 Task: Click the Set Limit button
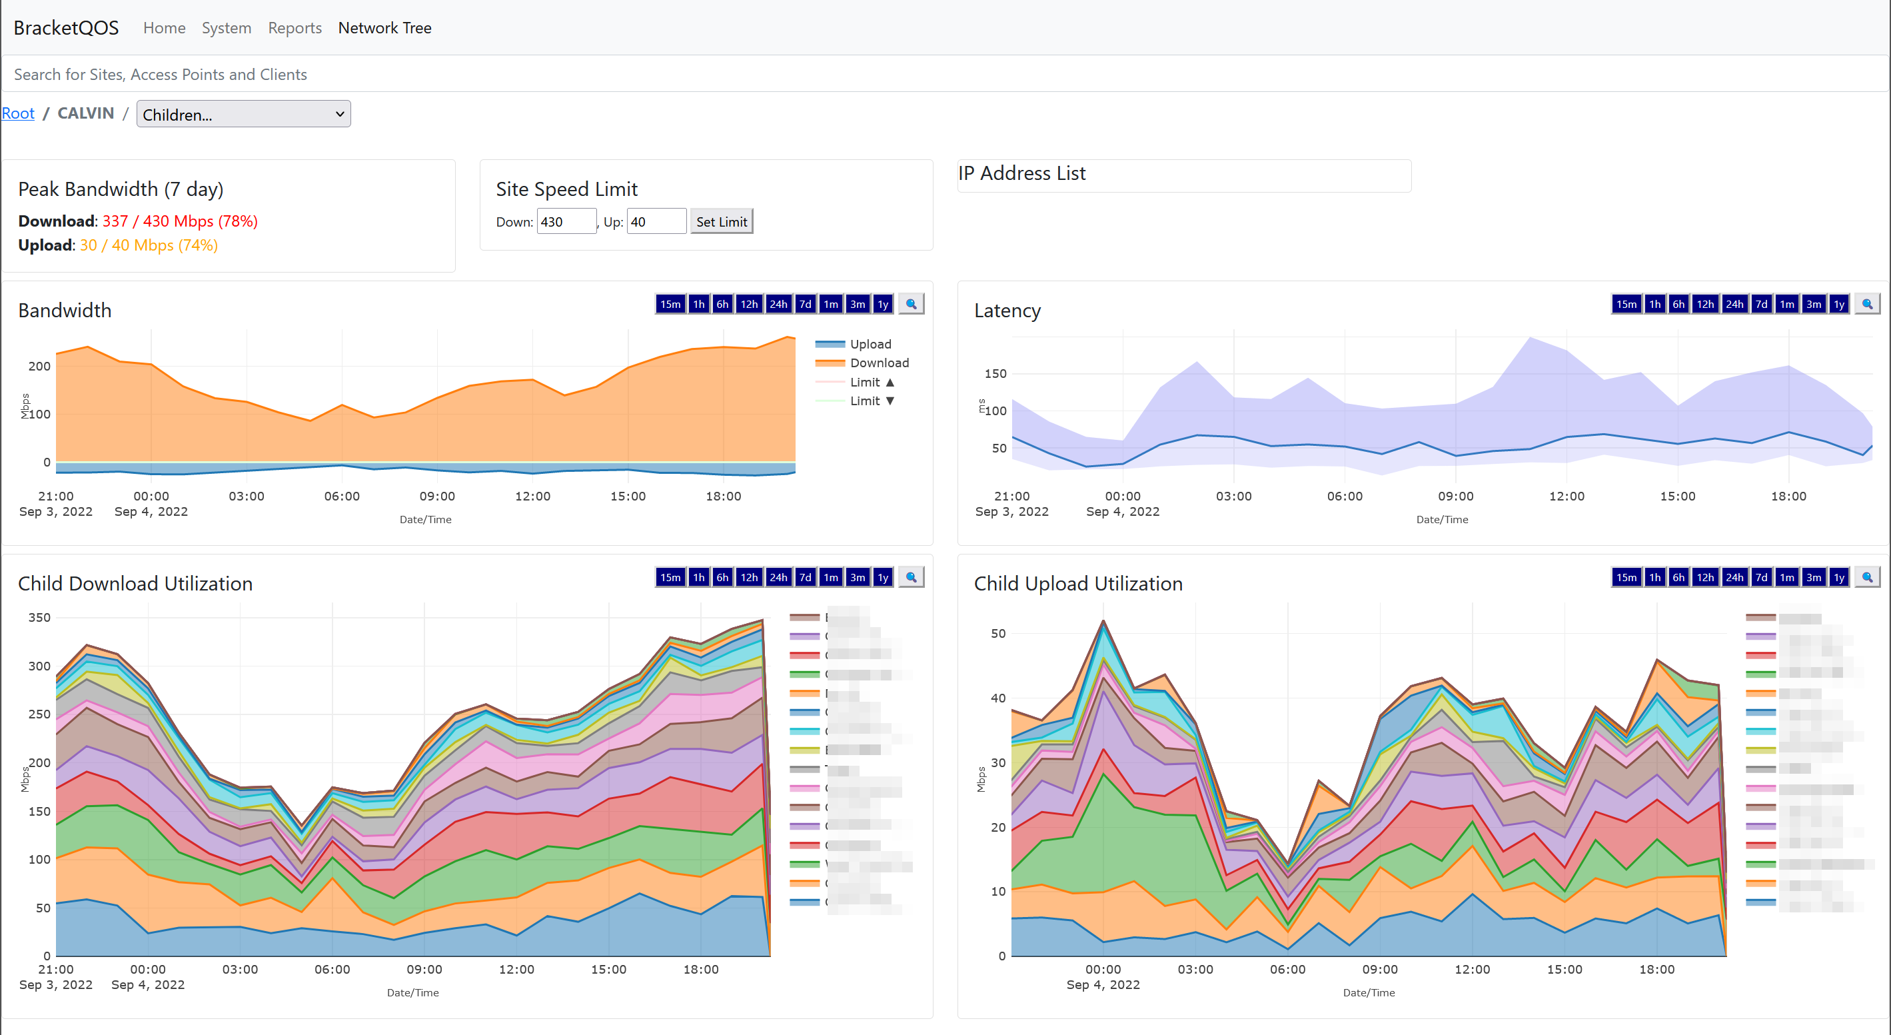[721, 221]
